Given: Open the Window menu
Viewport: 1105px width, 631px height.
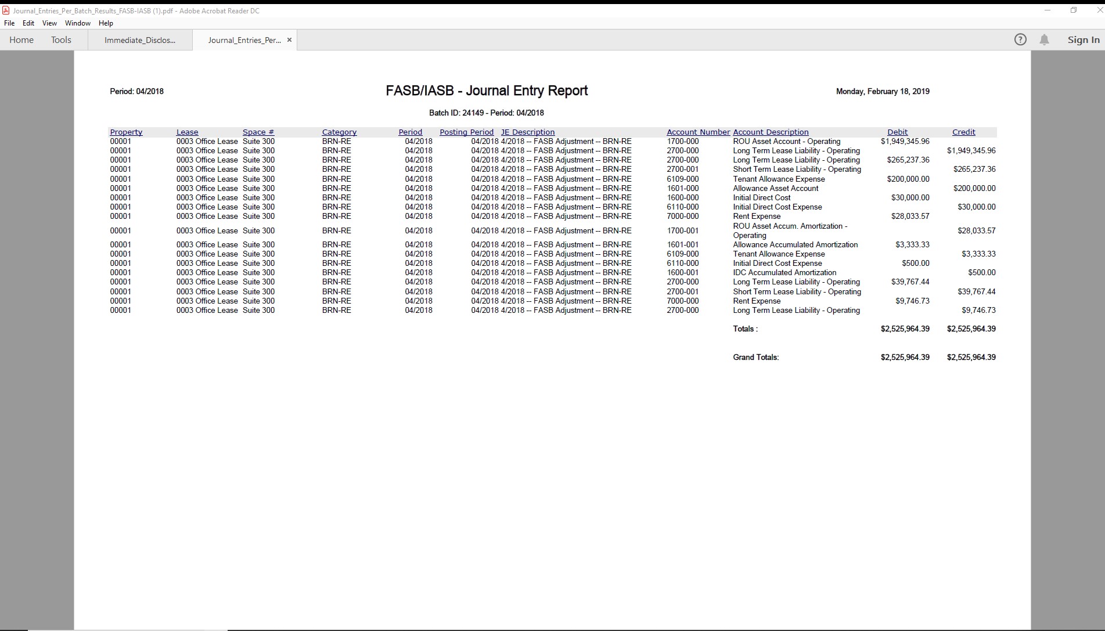Looking at the screenshot, I should point(78,23).
